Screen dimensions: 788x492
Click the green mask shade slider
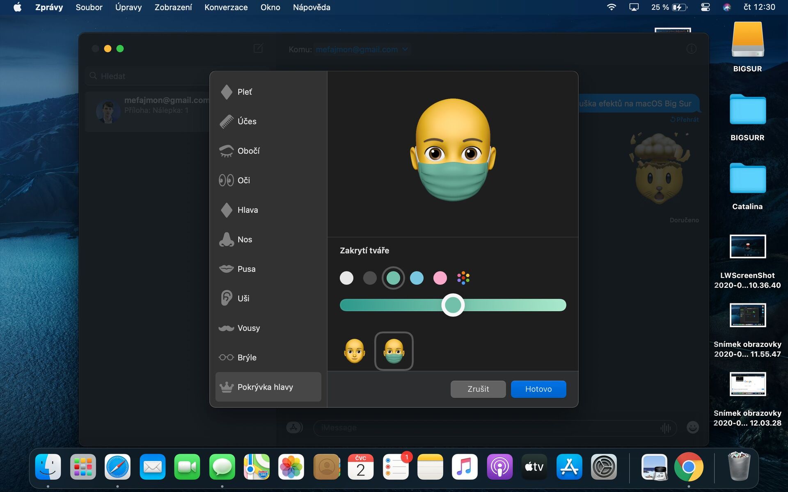(x=453, y=305)
